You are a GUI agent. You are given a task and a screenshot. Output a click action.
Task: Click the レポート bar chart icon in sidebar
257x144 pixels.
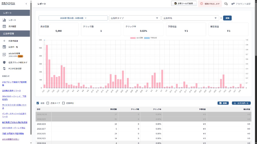click(x=4, y=20)
